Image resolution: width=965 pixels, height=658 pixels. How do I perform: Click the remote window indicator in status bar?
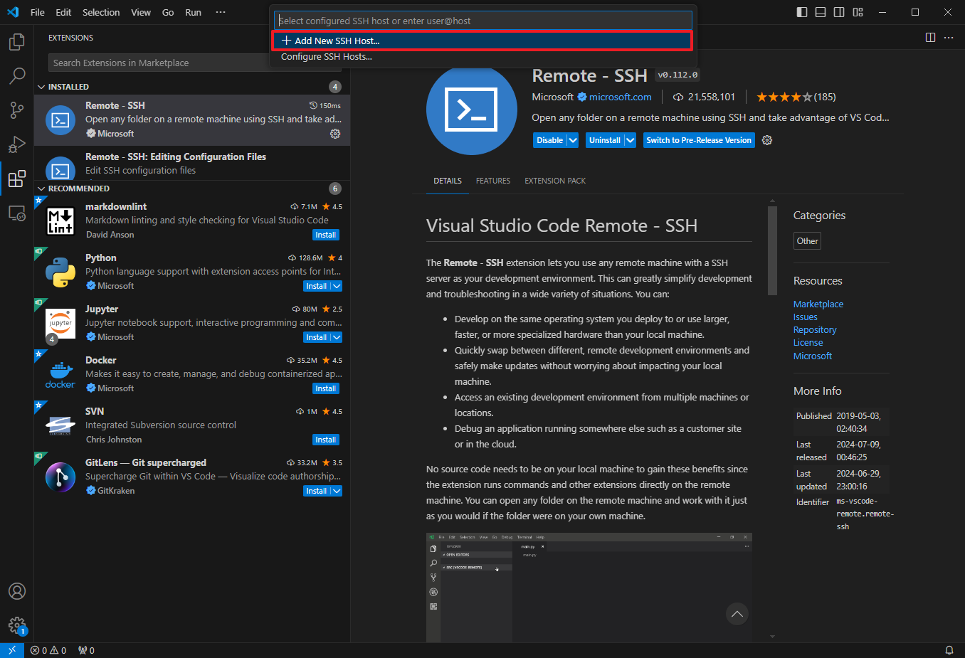click(x=12, y=650)
